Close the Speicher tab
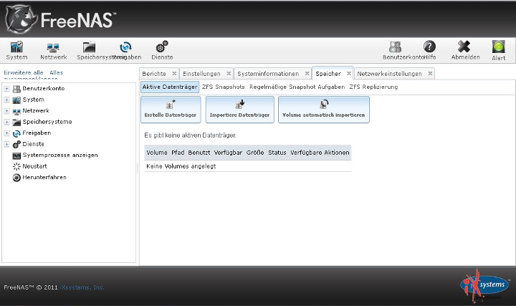 [349, 73]
